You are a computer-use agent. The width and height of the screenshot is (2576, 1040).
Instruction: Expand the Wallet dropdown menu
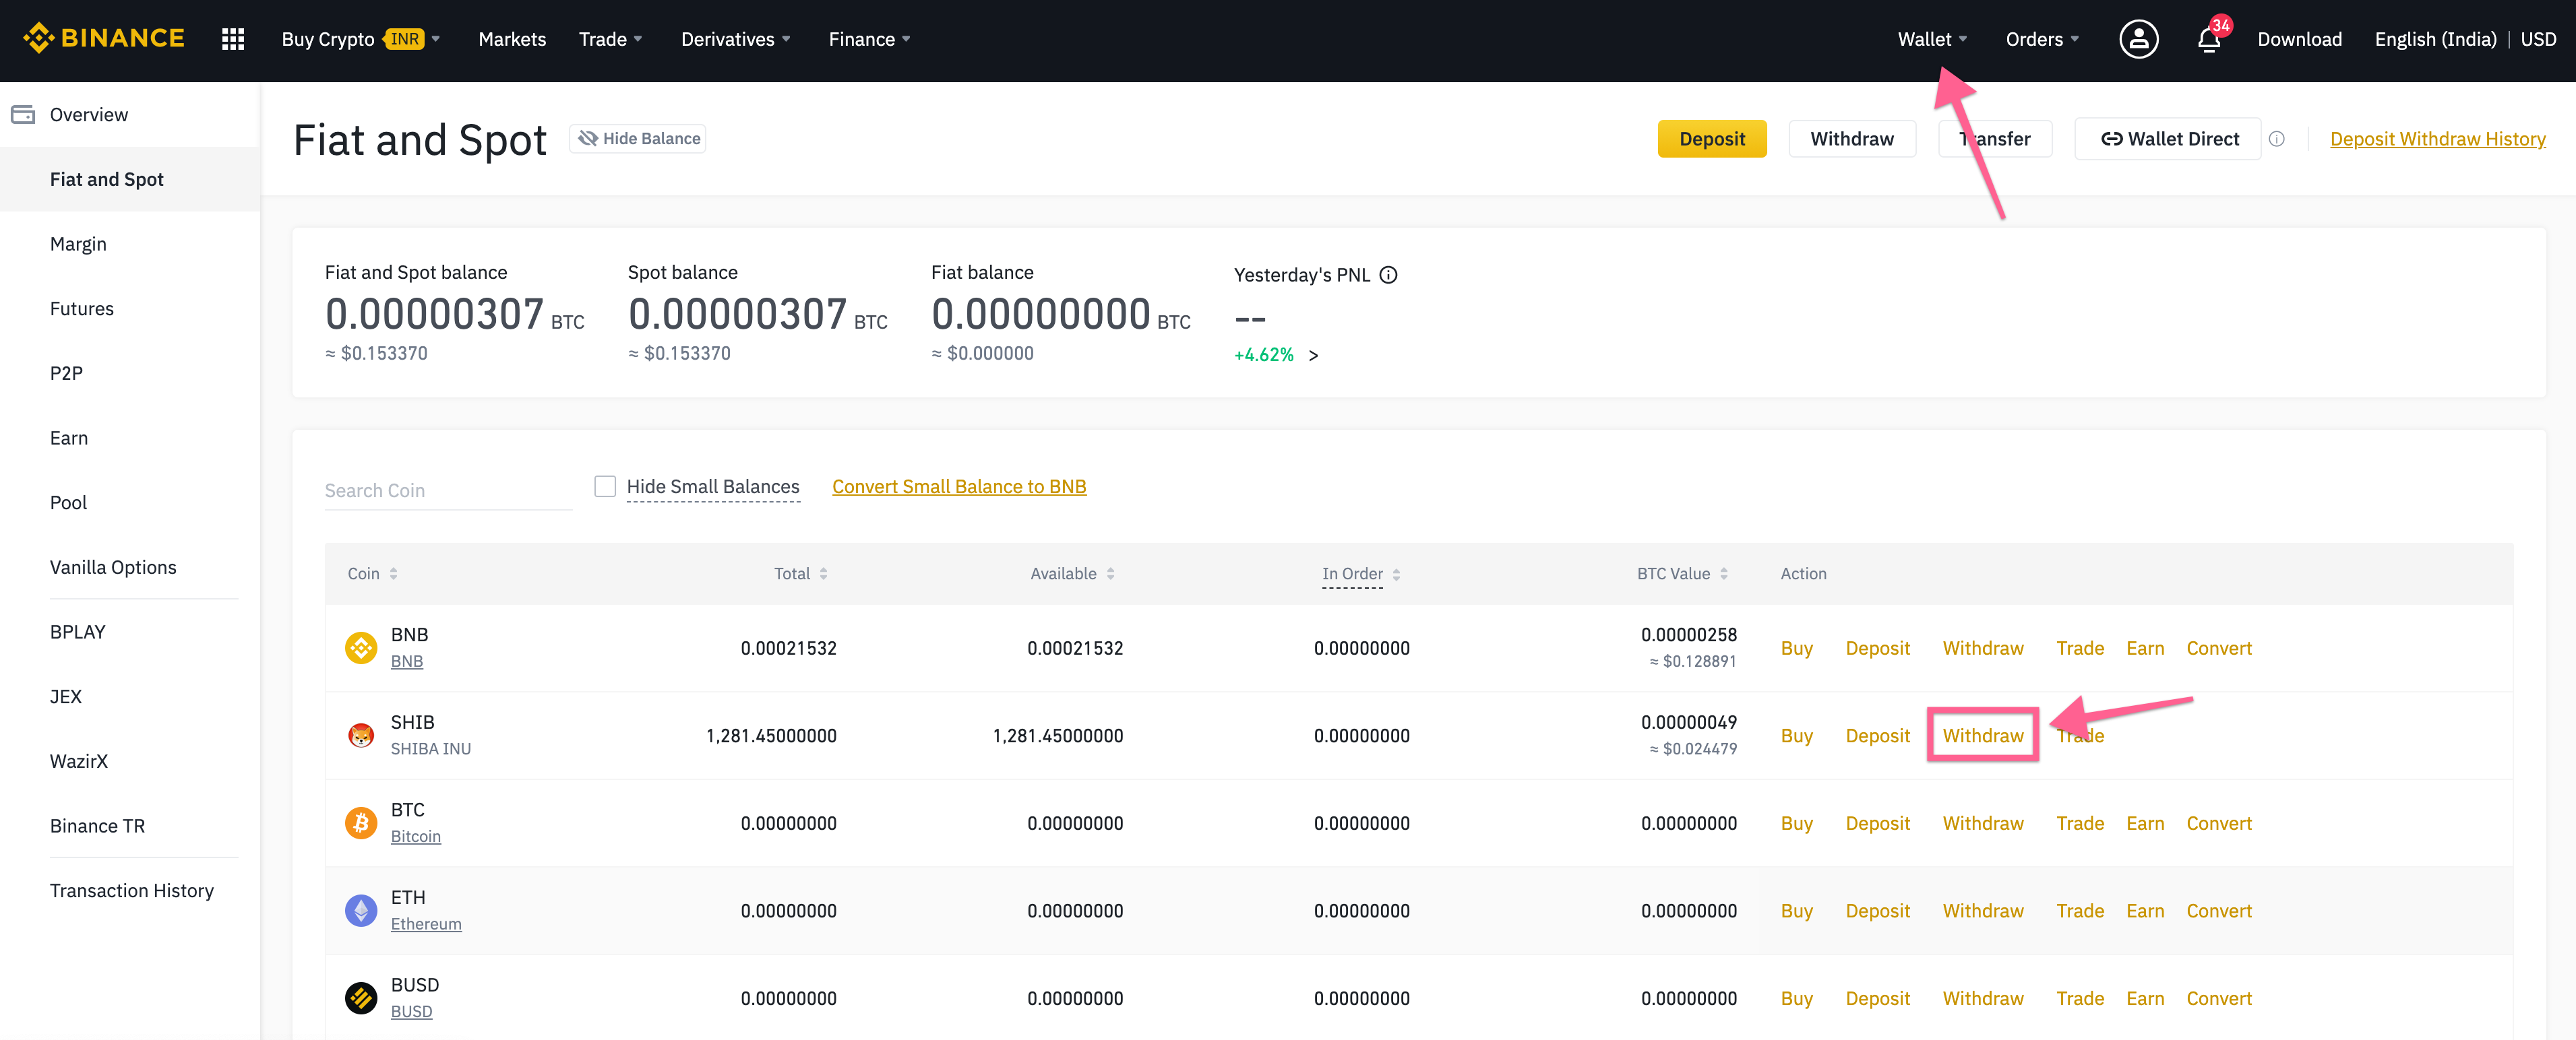click(1932, 39)
